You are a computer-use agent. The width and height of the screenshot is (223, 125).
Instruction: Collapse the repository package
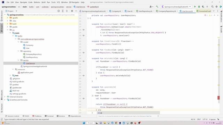[18, 51]
